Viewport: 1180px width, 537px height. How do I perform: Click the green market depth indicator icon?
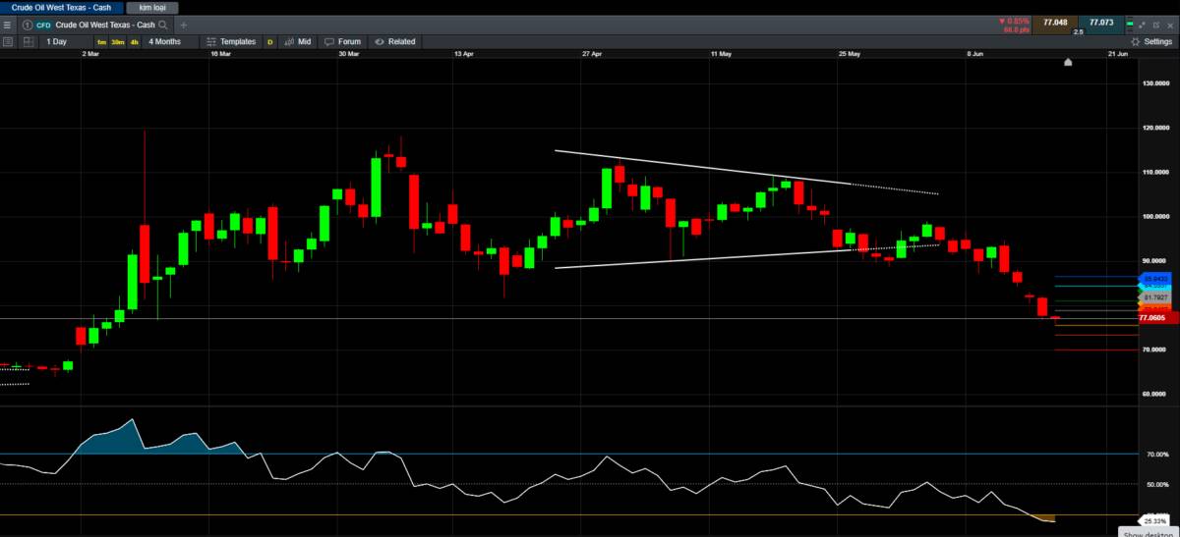coord(1130,23)
